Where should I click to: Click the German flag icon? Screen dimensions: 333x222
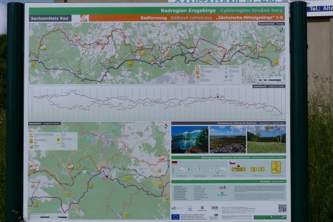coord(175,163)
